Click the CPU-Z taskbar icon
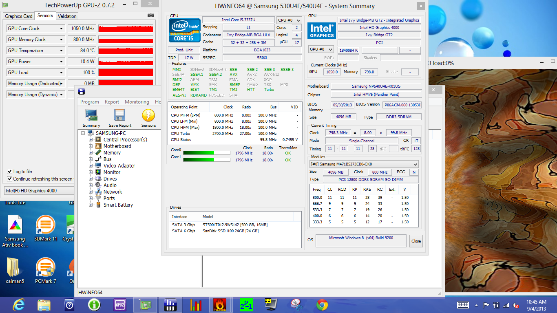Viewport: 557px width, 313px height. pos(119,304)
